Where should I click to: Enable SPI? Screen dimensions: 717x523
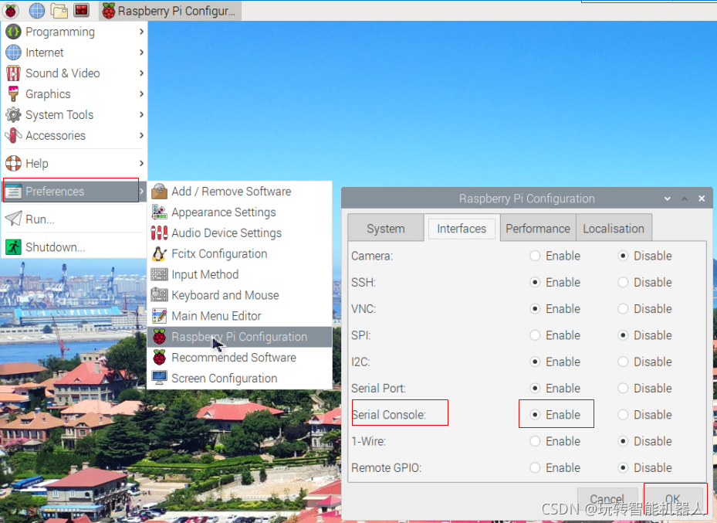(535, 335)
